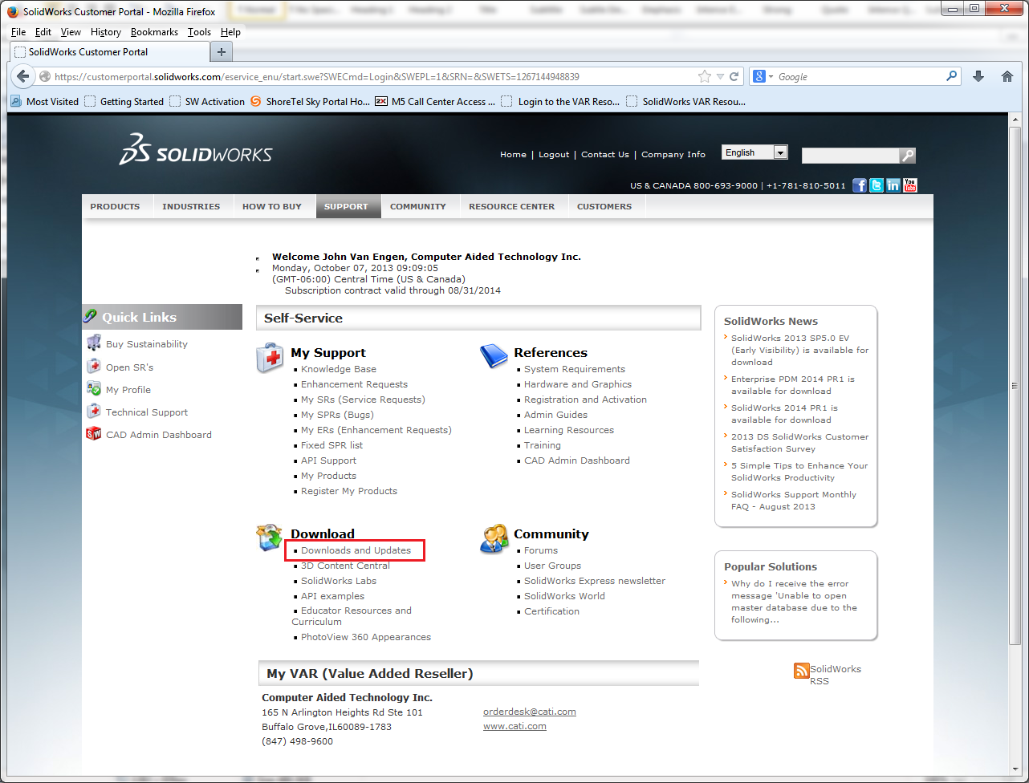Open the English language dropdown
Image resolution: width=1029 pixels, height=783 pixels.
(754, 152)
